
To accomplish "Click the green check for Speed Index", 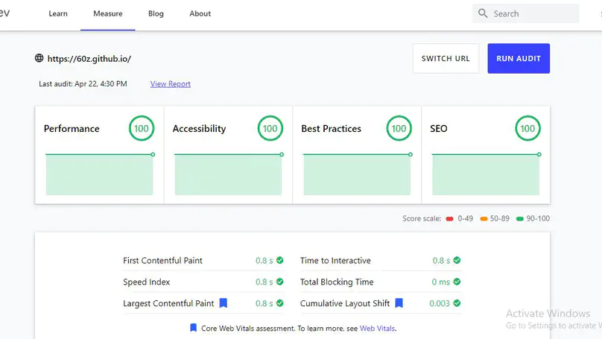I will pyautogui.click(x=280, y=282).
